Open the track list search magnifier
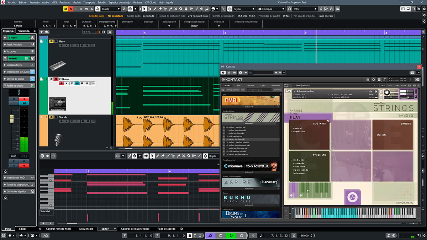Screen dimensions: 427x240 click(110, 32)
